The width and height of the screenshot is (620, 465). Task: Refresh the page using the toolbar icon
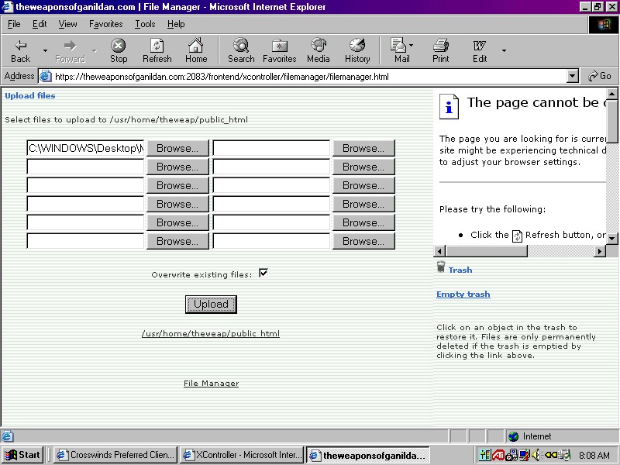click(157, 51)
